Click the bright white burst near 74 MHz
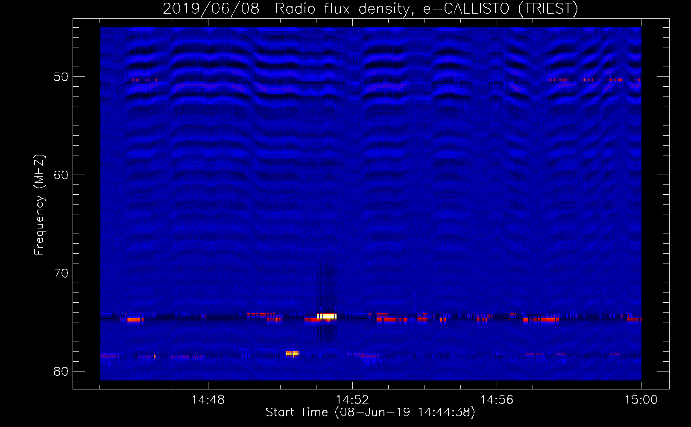Image resolution: width=691 pixels, height=427 pixels. (x=327, y=316)
